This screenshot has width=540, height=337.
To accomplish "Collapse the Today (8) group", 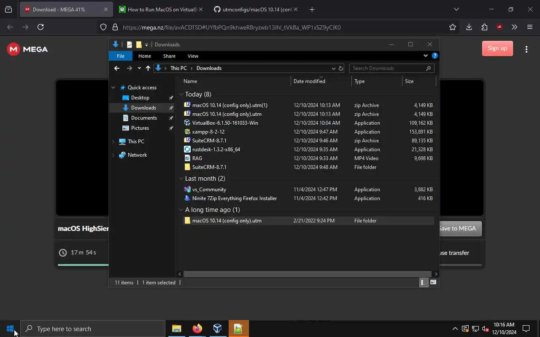I will point(181,94).
